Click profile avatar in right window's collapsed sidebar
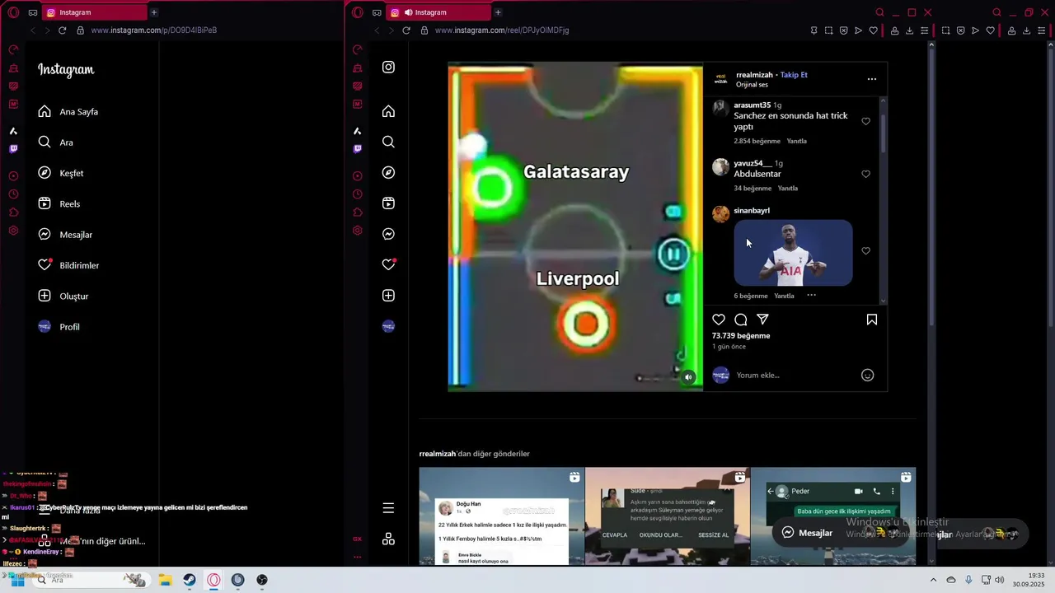 (388, 326)
